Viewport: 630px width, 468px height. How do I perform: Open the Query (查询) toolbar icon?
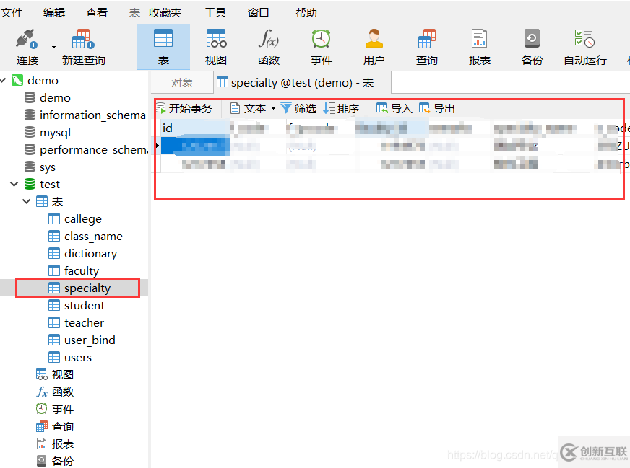(426, 39)
